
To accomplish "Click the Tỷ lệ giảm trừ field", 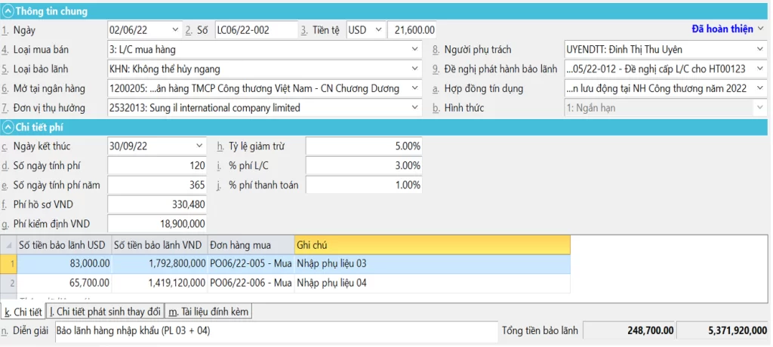I will (x=363, y=146).
